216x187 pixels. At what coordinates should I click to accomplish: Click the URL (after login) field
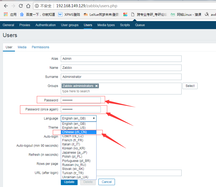[139, 173]
